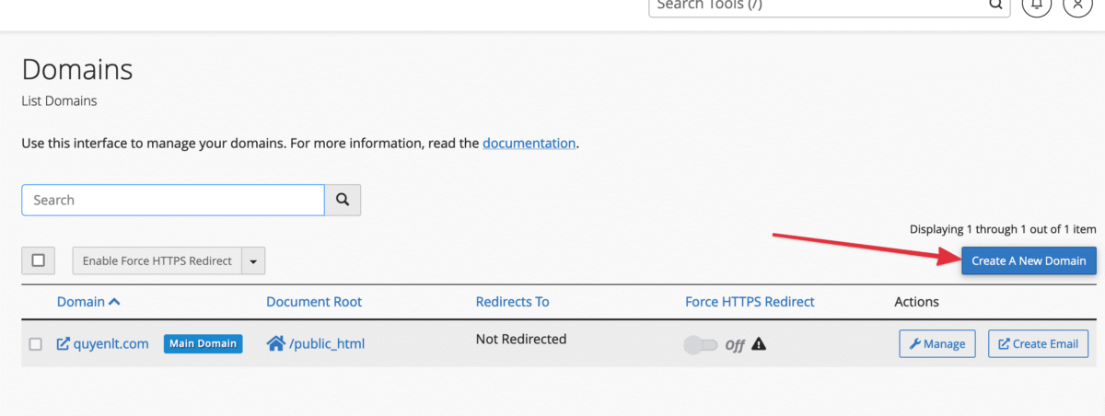The width and height of the screenshot is (1105, 416).
Task: Click the user account icon at top right
Action: pos(1078,5)
